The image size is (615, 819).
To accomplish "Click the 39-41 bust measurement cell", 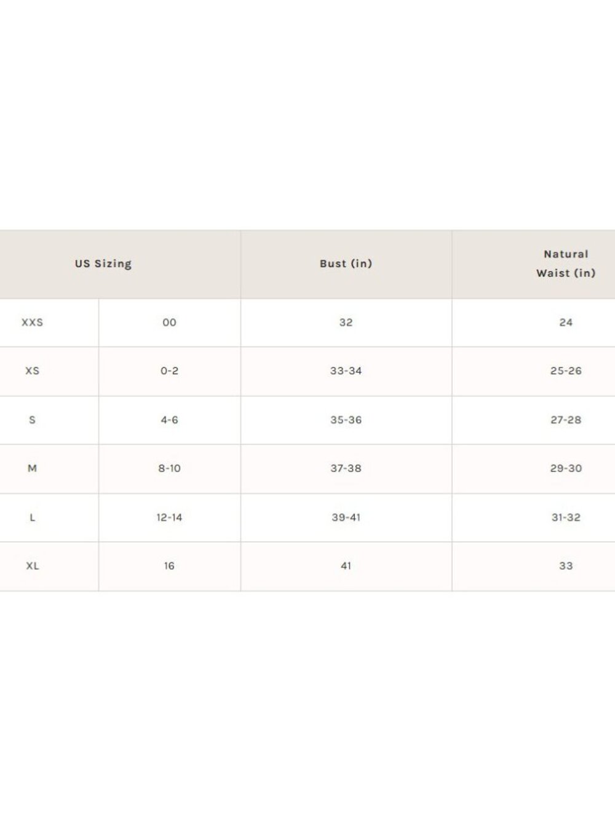I will click(346, 517).
